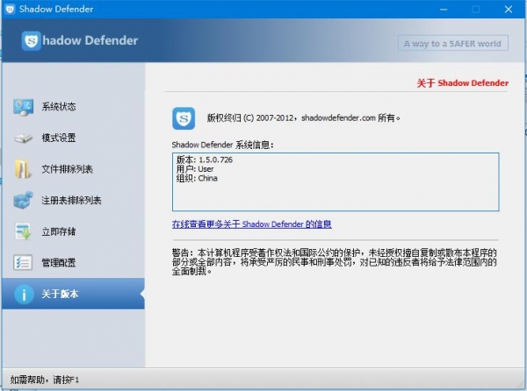Go to 管理配置 section
Screen dimensions: 527x391
pos(73,262)
